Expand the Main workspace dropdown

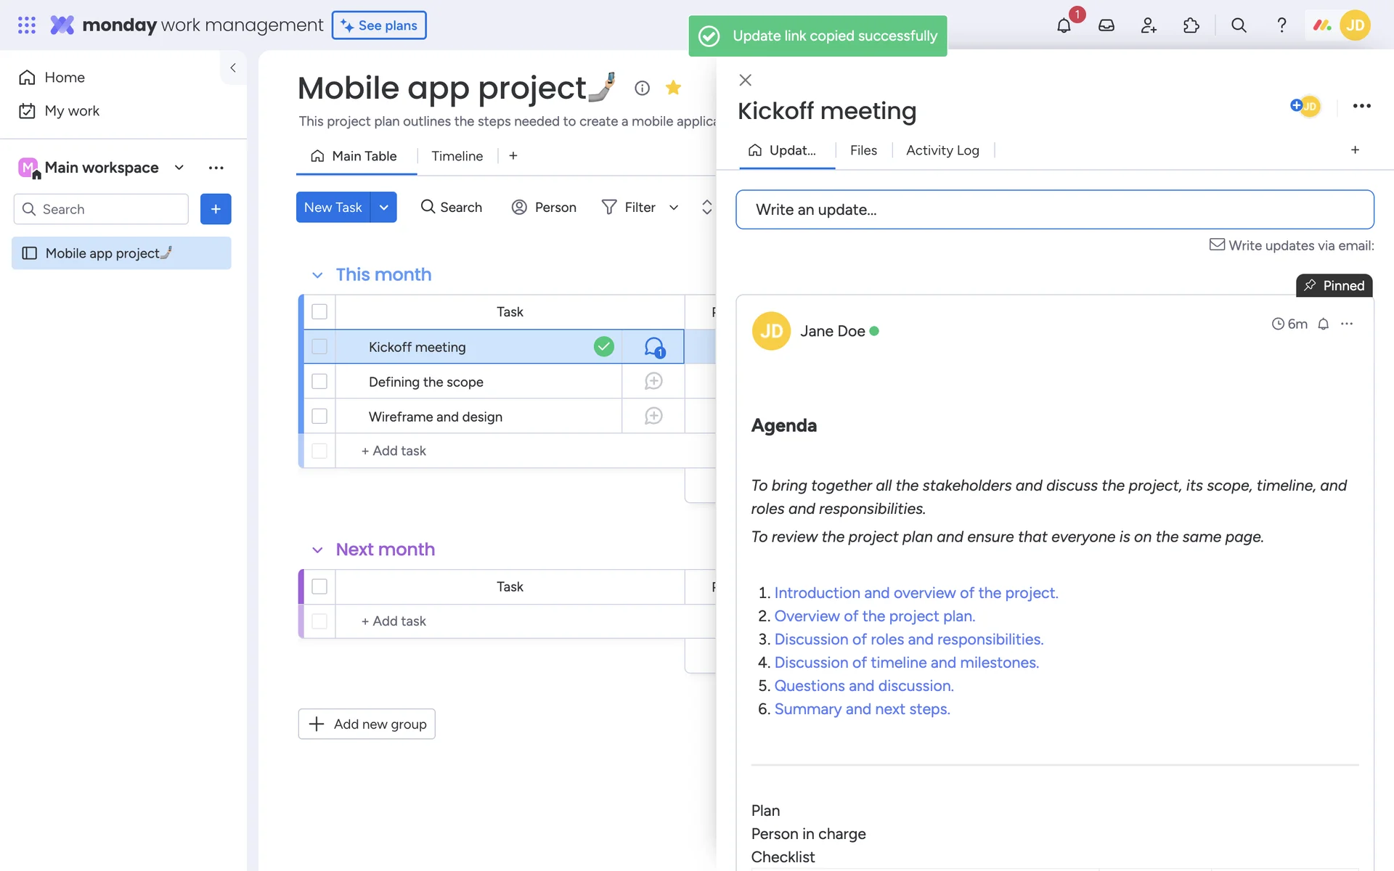pos(179,168)
